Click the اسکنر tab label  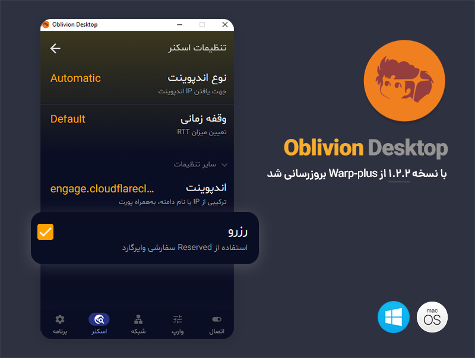pyautogui.click(x=99, y=331)
